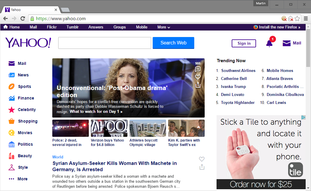Open Tumblr in top navigation bar
The image size is (311, 191).
[x=72, y=27]
